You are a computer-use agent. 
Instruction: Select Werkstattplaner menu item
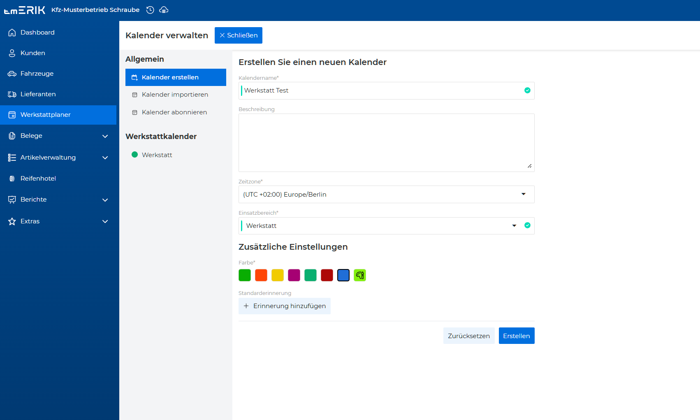58,115
